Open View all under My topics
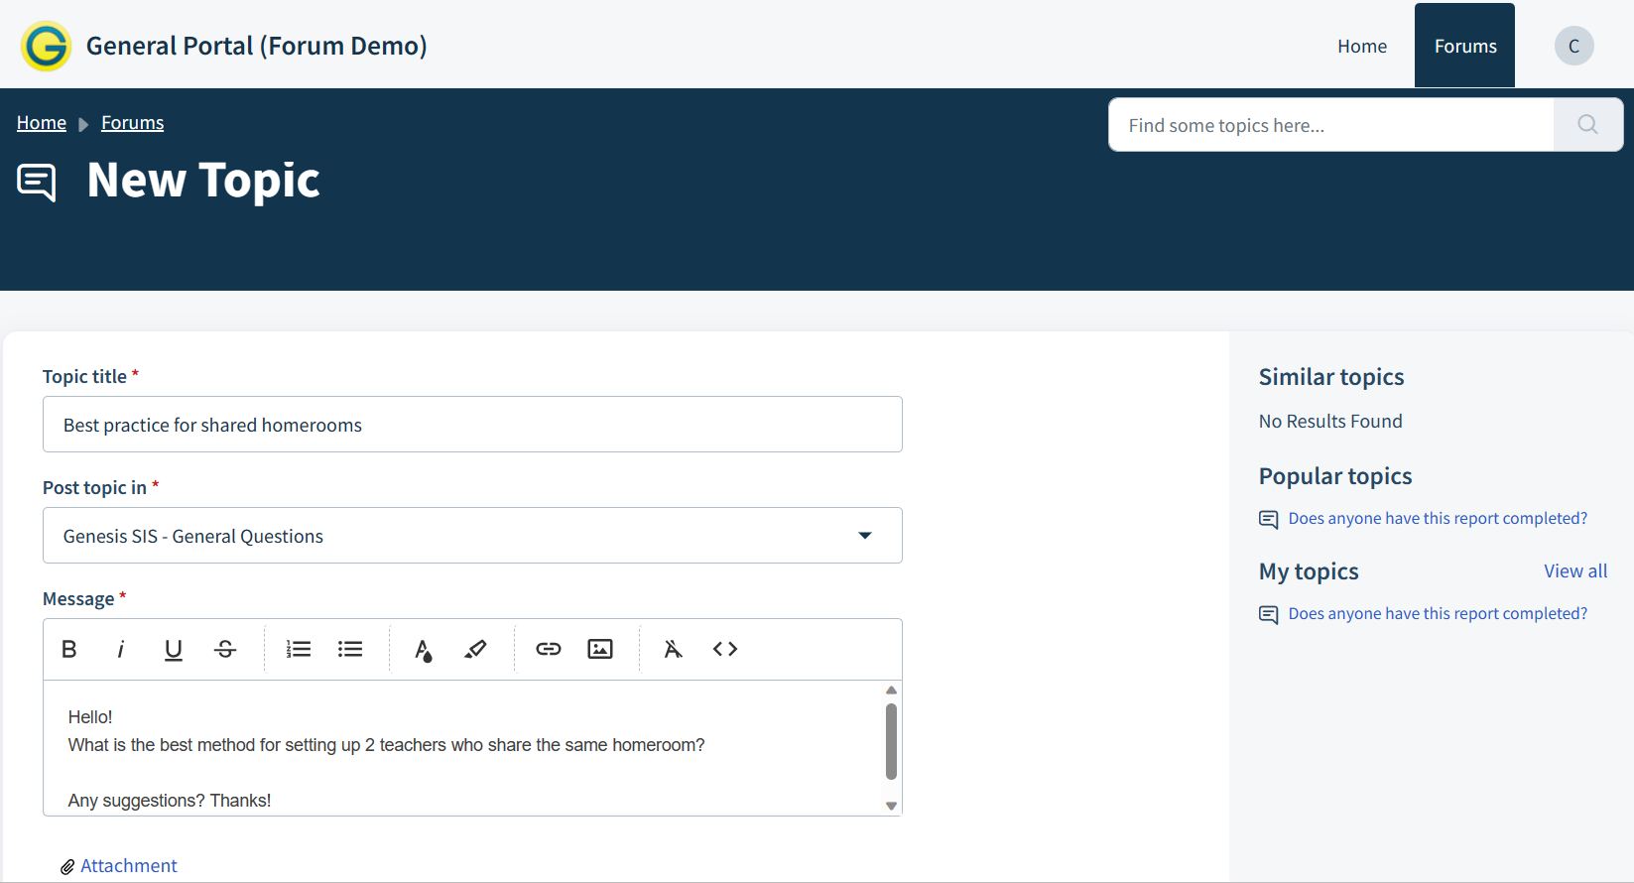1634x883 pixels. [x=1575, y=571]
